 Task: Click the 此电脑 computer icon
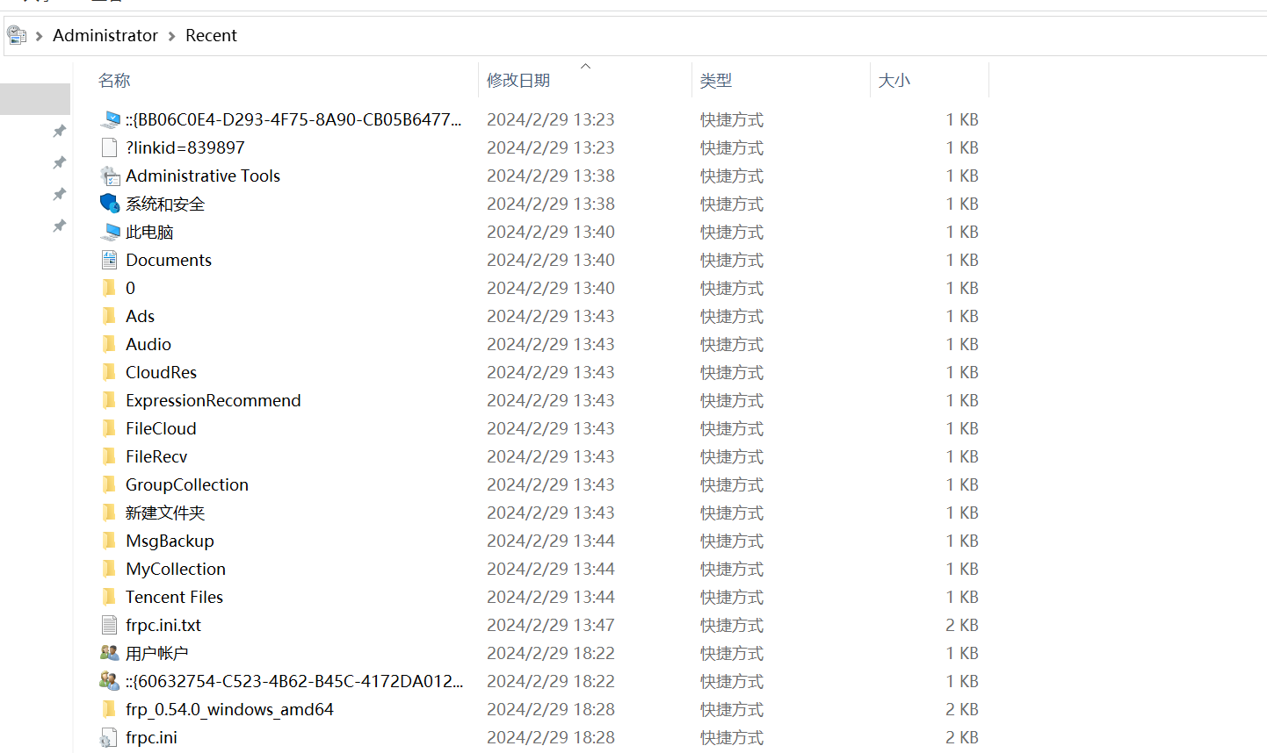[x=110, y=233]
